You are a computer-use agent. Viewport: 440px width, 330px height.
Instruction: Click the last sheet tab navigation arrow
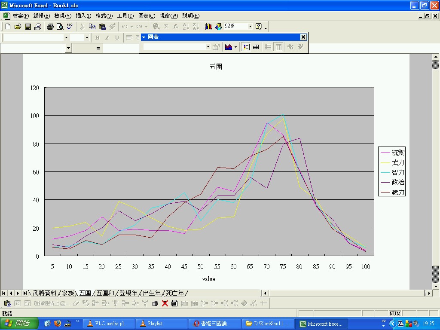pyautogui.click(x=24, y=293)
